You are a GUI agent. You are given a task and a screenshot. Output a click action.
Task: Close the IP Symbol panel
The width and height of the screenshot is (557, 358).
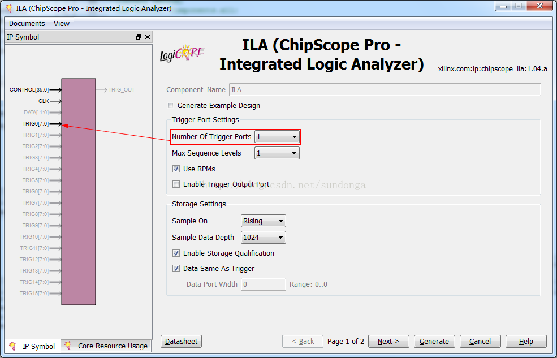[148, 37]
